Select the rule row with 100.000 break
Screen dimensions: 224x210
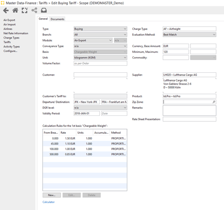[x=85, y=149]
